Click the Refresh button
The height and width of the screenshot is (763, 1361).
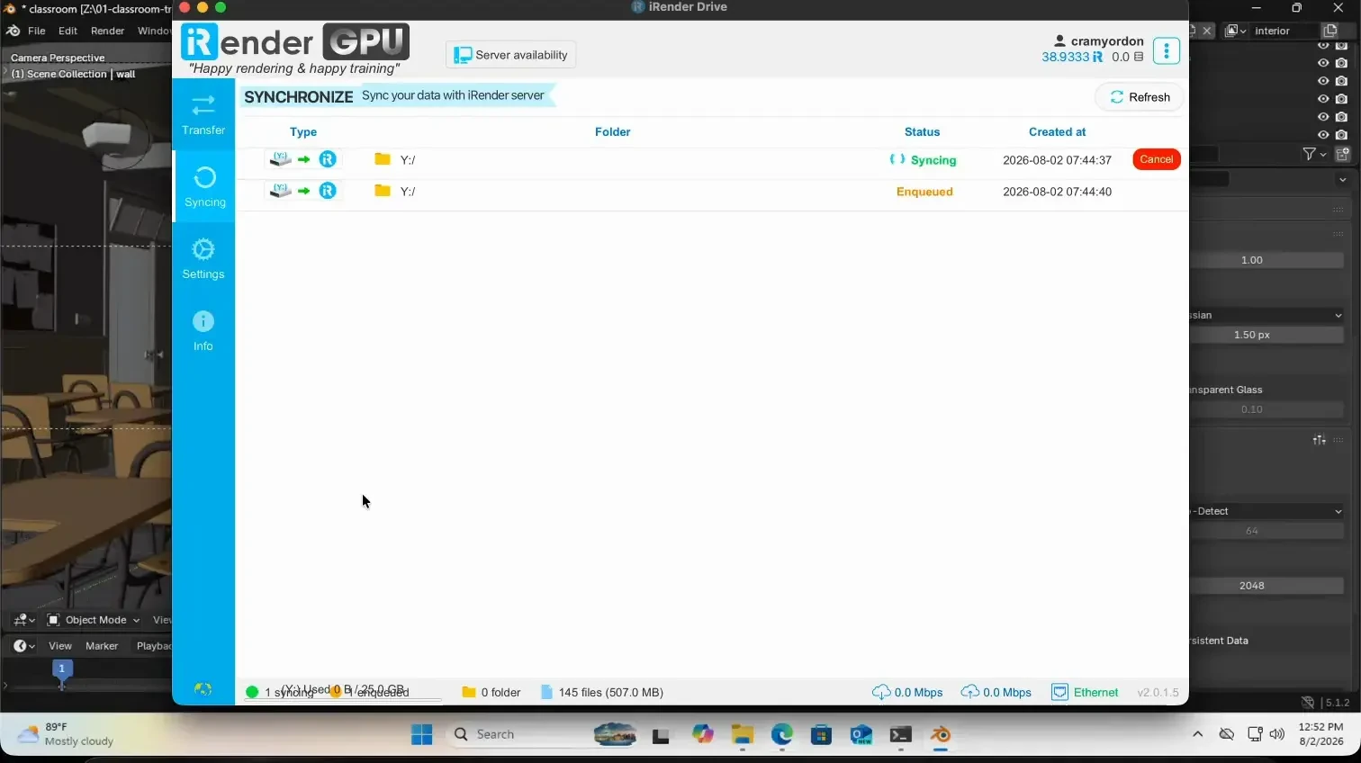point(1140,97)
